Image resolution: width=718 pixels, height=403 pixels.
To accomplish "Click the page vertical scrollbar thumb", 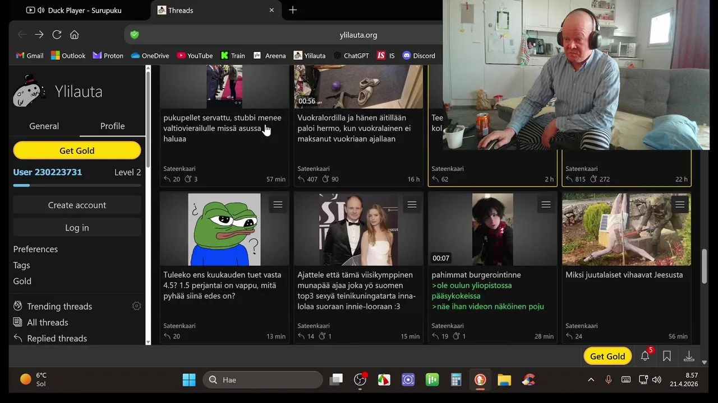I will (705, 266).
